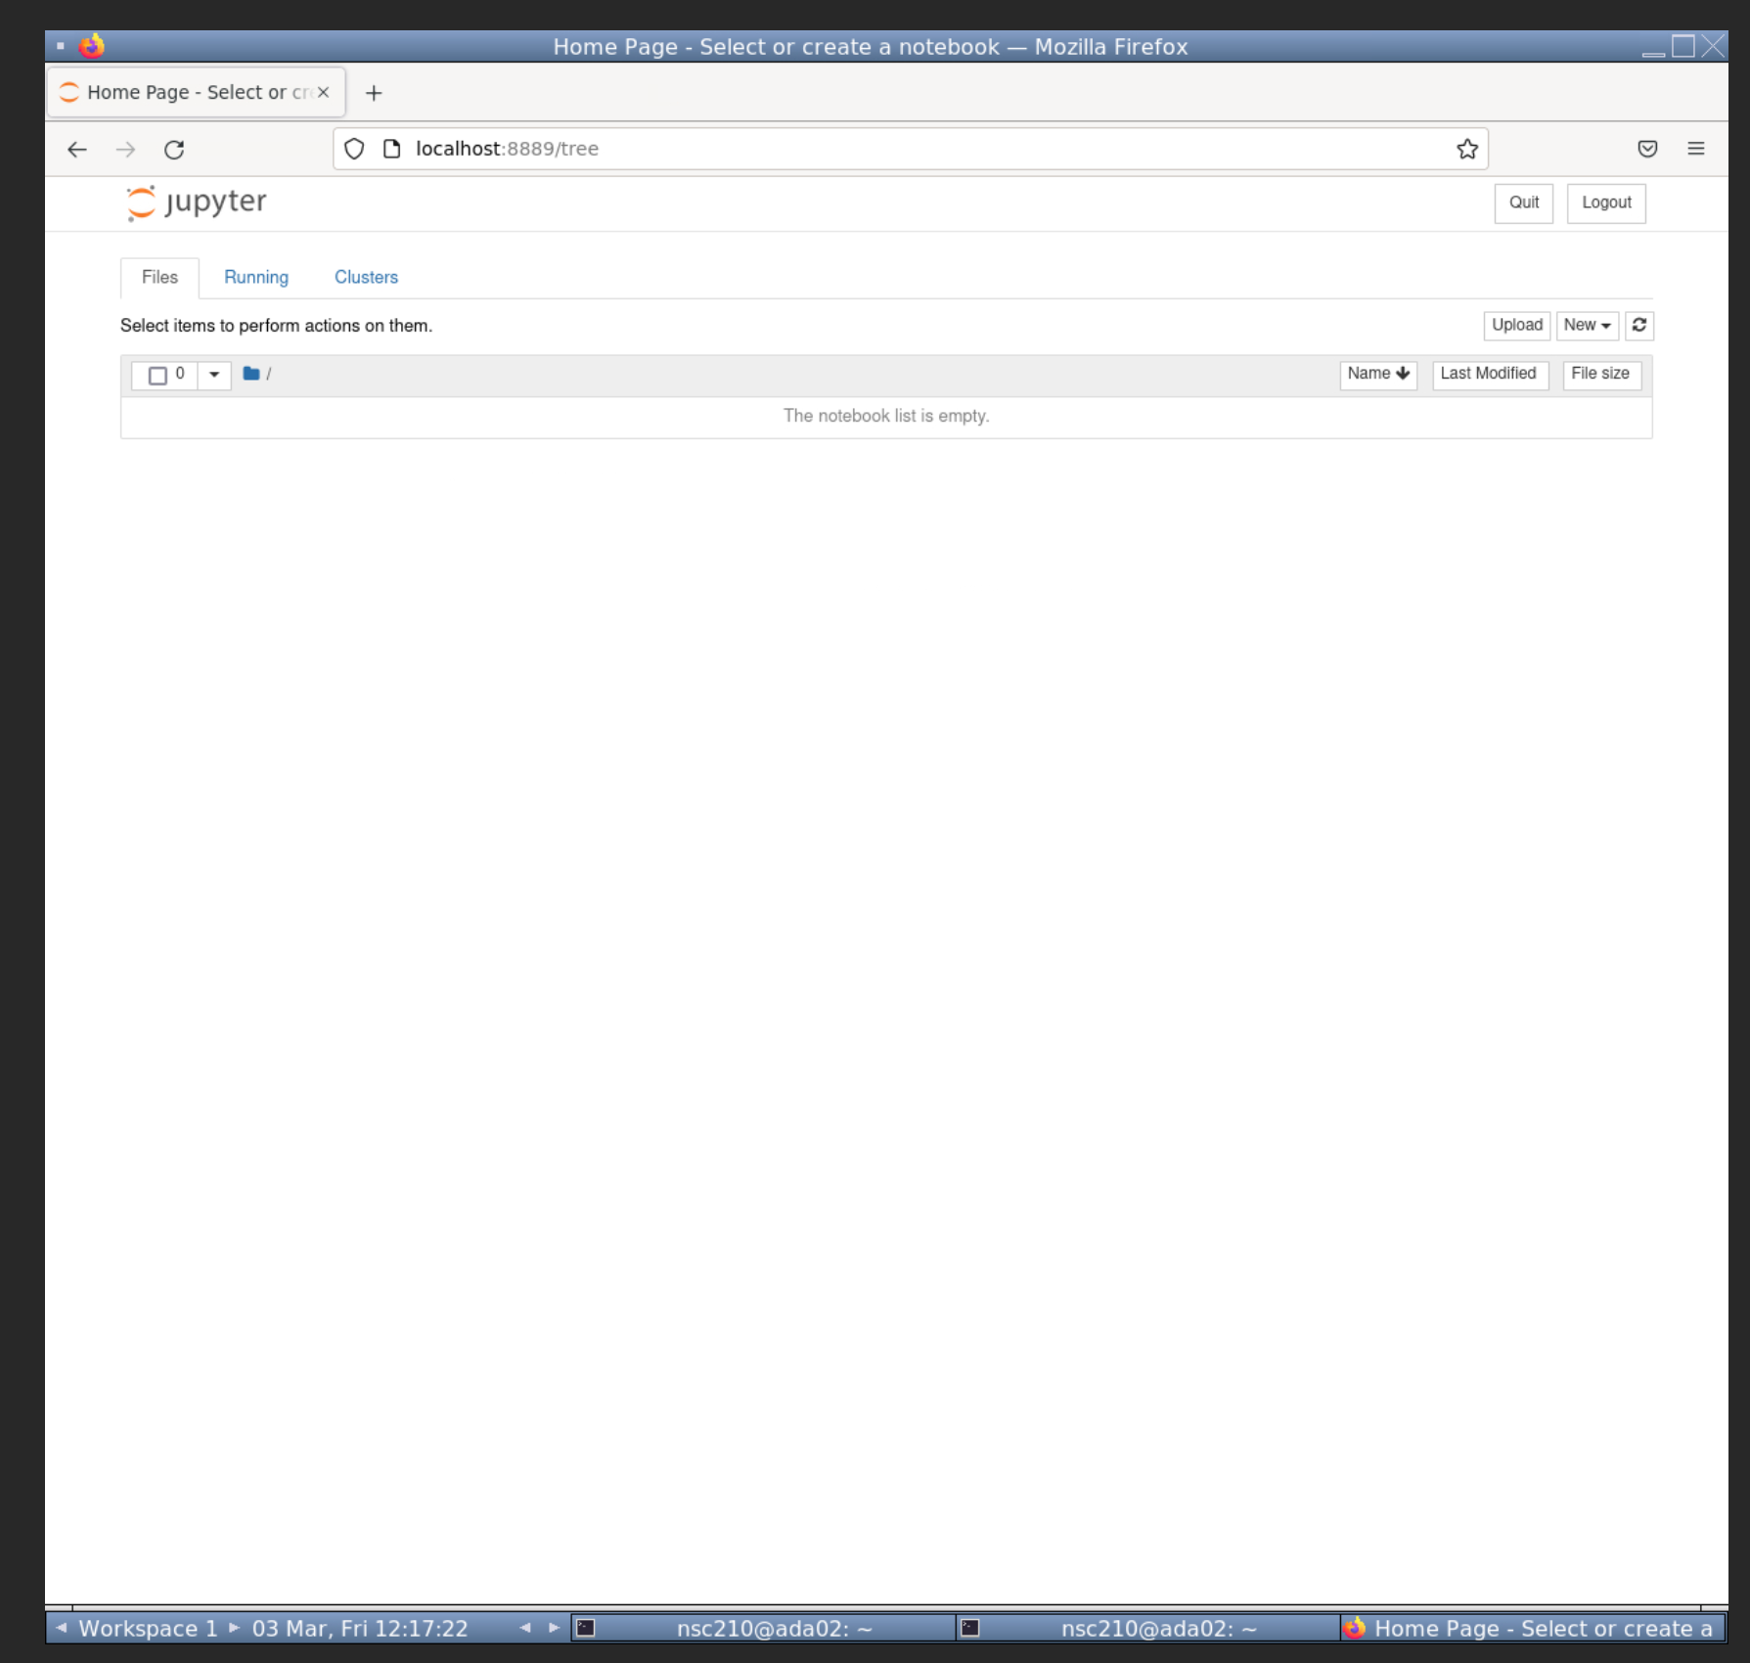1750x1663 pixels.
Task: Click the taskbar right scroll arrow
Action: [x=554, y=1628]
